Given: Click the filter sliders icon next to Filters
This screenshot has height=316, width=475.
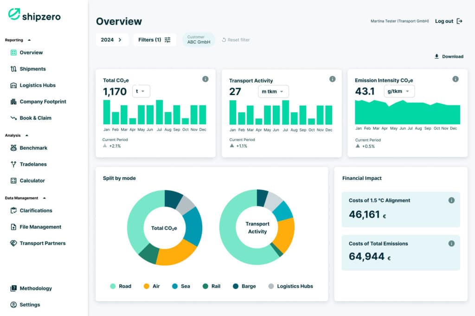Looking at the screenshot, I should [167, 40].
